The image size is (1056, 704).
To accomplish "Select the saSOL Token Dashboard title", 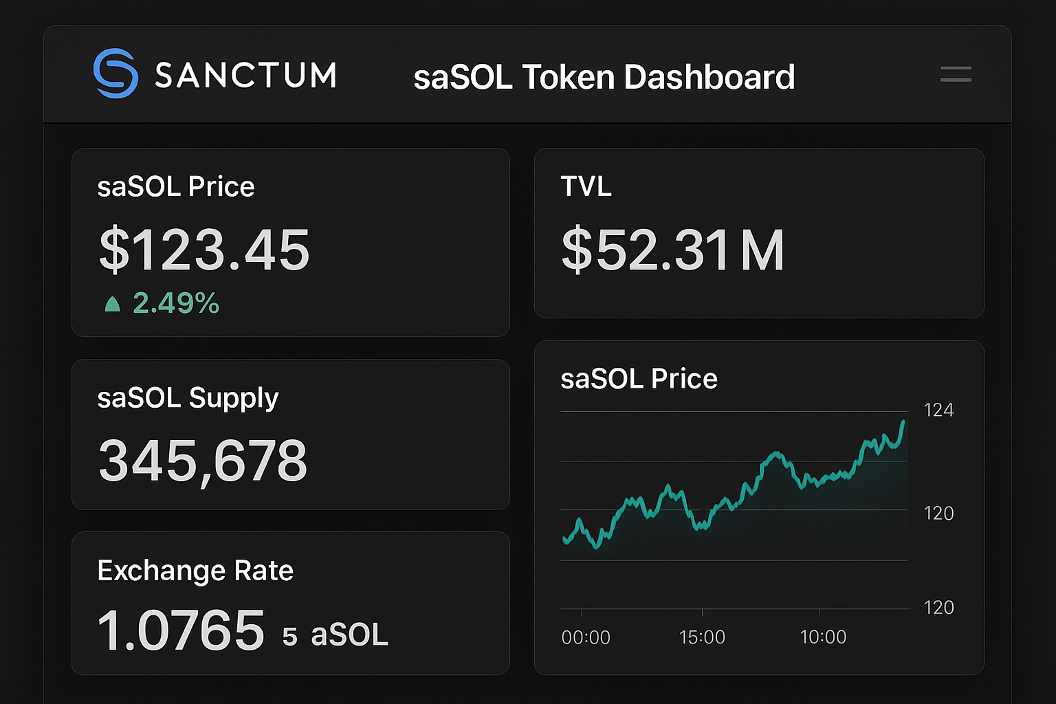I will [604, 77].
